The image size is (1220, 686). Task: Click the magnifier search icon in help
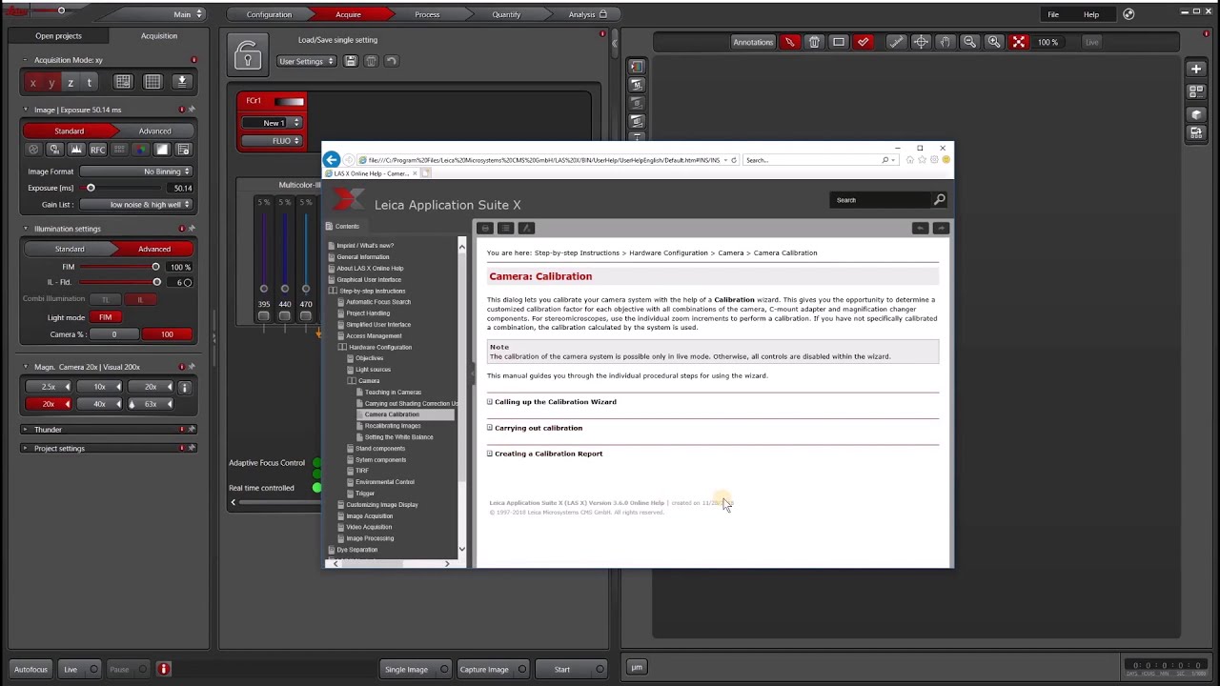(x=939, y=200)
